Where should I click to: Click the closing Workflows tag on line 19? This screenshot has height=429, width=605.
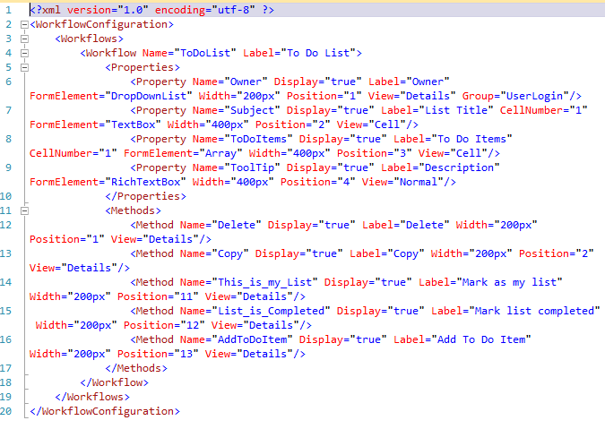(92, 397)
